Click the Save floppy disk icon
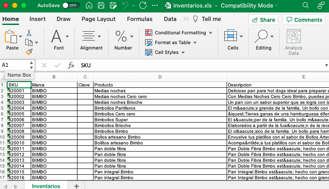Screen dimensions: 329x189 pyautogui.click(x=101, y=5)
